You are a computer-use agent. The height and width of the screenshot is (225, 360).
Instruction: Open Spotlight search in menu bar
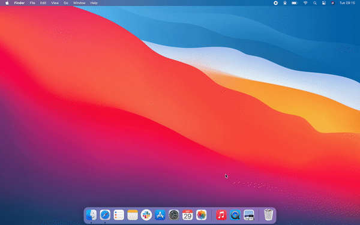[x=315, y=3]
